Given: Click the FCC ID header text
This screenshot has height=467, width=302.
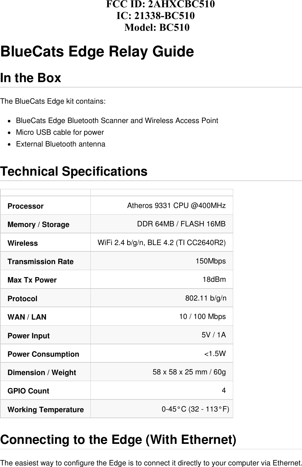Looking at the screenshot, I should click(160, 4).
